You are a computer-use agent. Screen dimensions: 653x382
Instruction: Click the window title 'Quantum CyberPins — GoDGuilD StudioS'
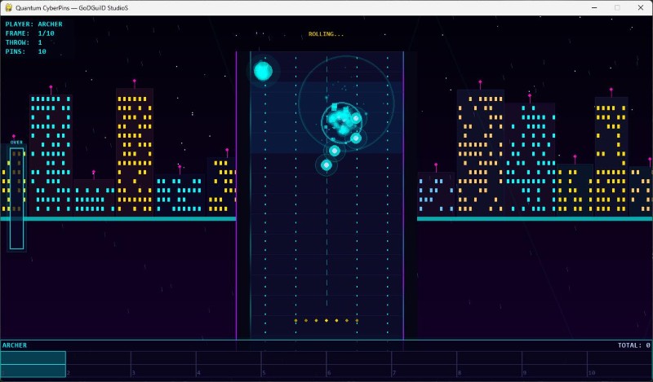(x=72, y=8)
